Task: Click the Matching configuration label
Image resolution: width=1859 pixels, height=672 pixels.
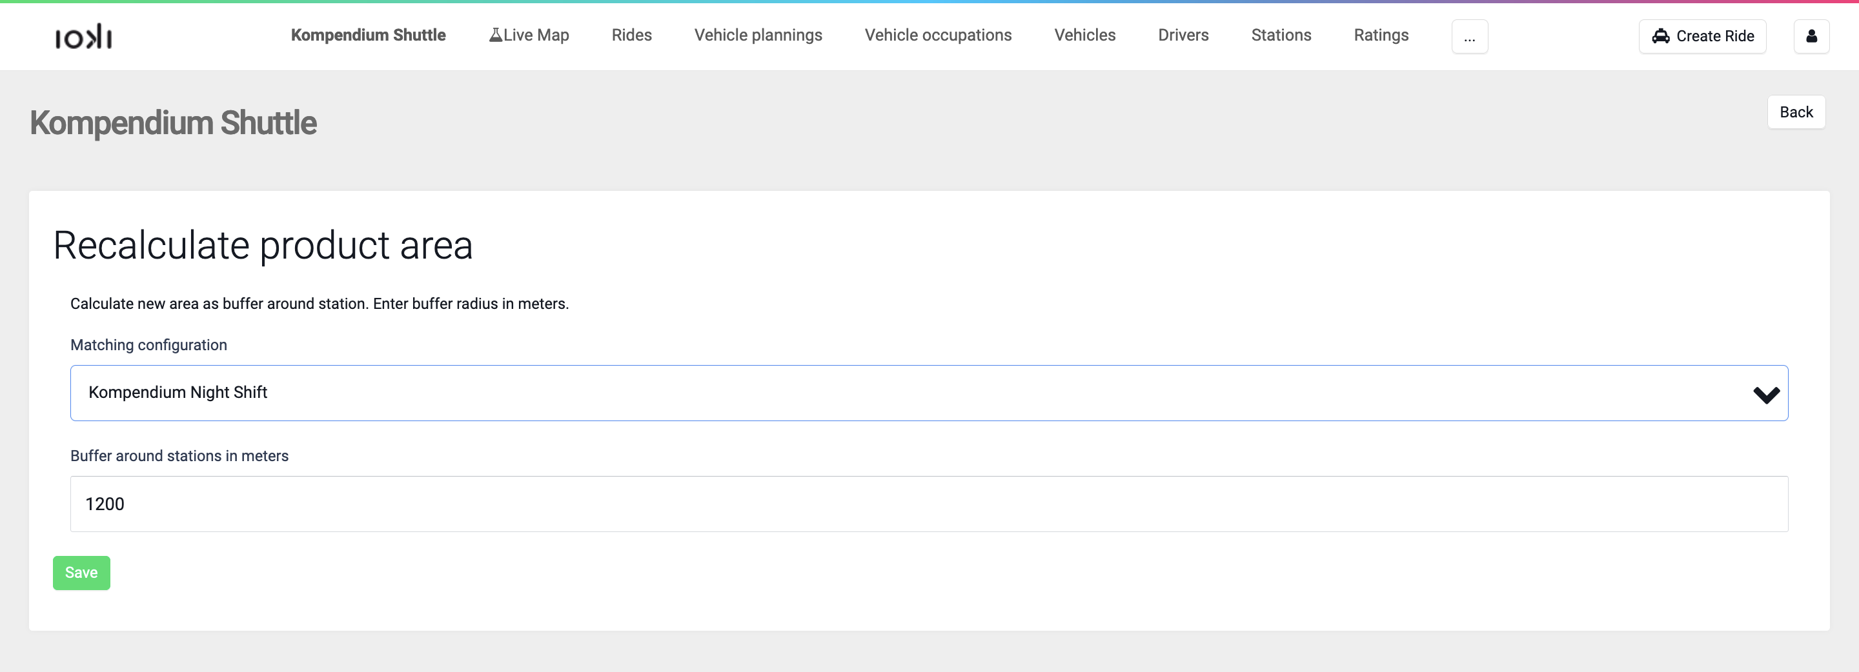Action: coord(148,344)
